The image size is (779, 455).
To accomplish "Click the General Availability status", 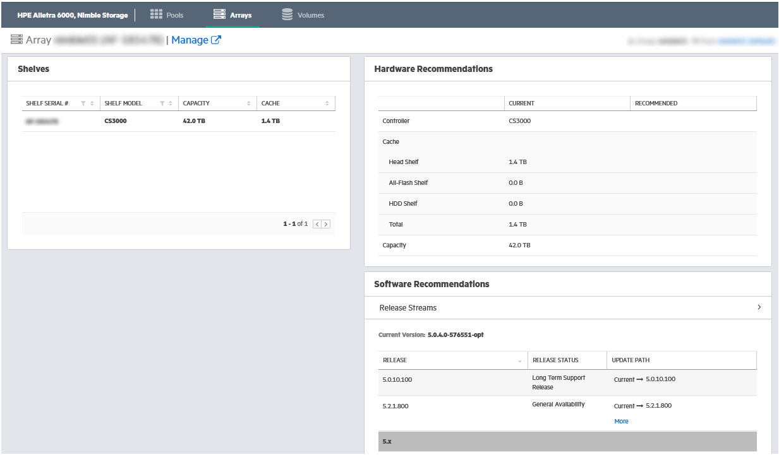I will coord(559,405).
